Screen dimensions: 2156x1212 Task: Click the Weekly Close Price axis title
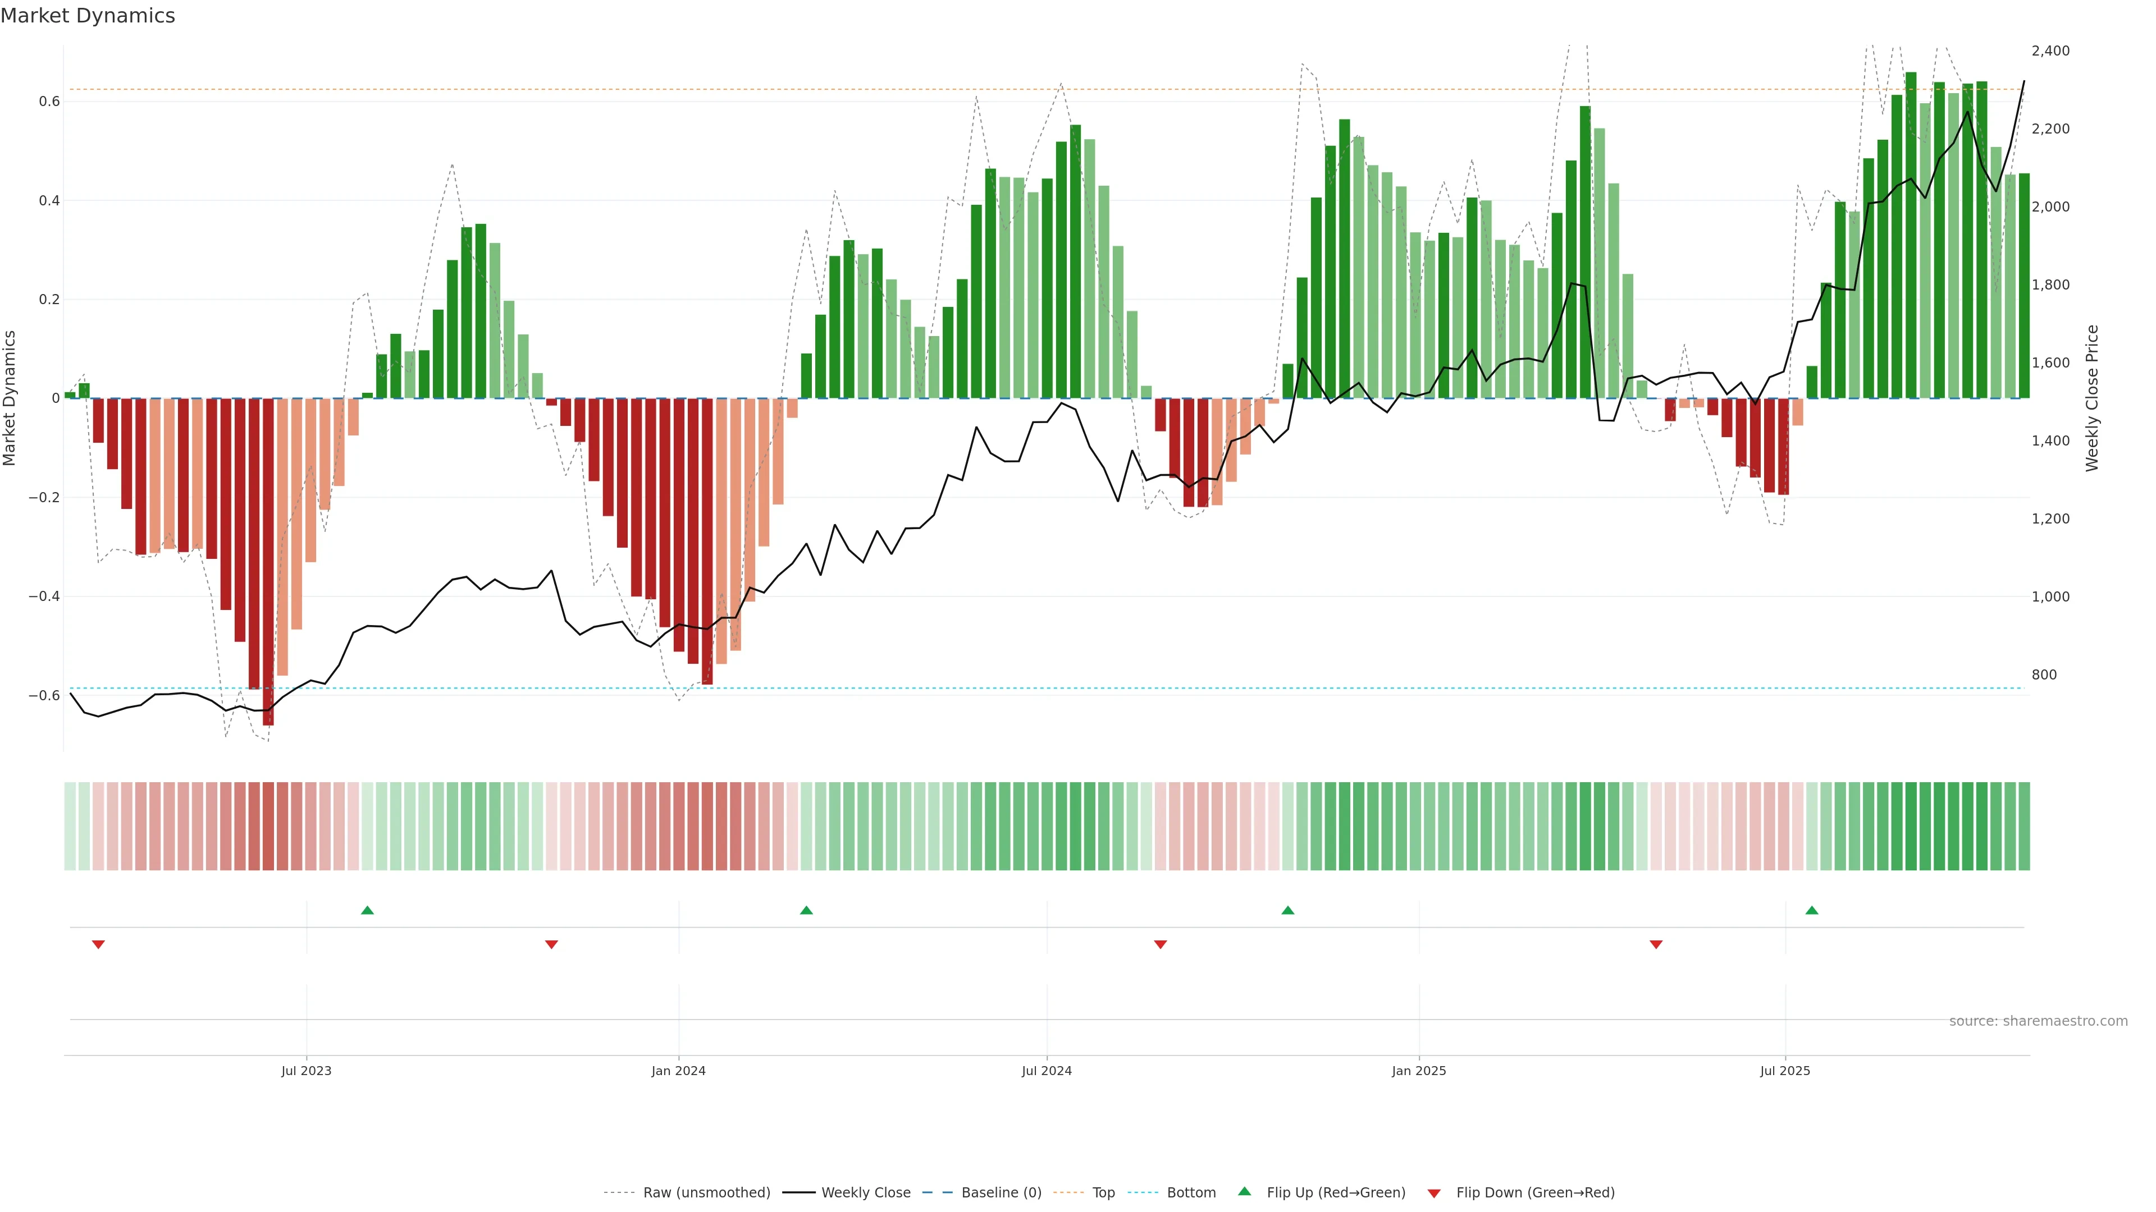[x=2093, y=398]
